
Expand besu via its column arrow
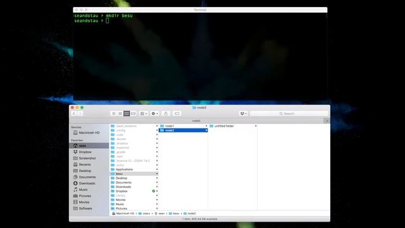[157, 174]
